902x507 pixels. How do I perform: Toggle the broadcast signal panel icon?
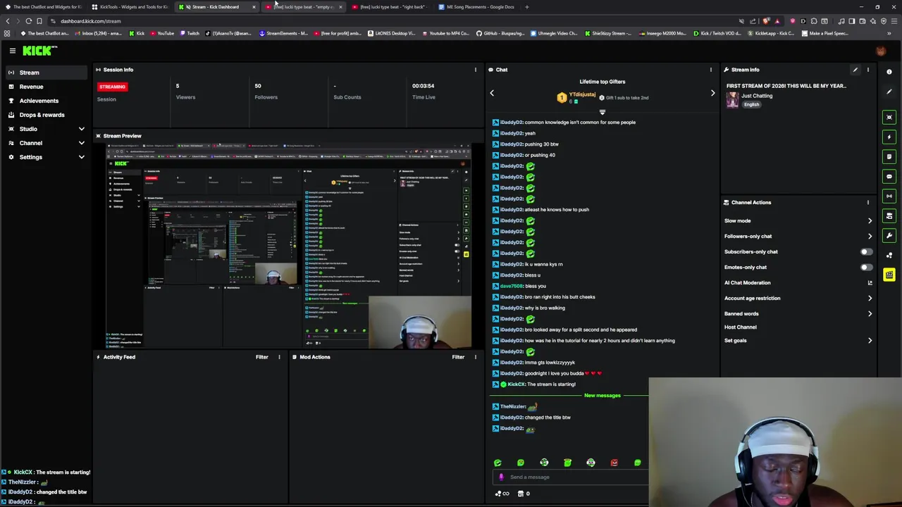point(889,196)
